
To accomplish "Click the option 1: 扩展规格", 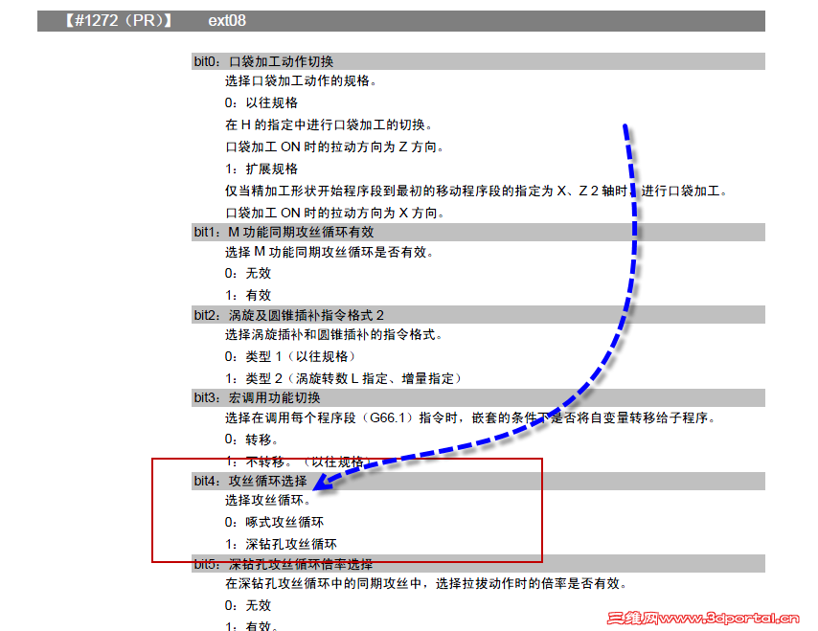I will [x=261, y=169].
